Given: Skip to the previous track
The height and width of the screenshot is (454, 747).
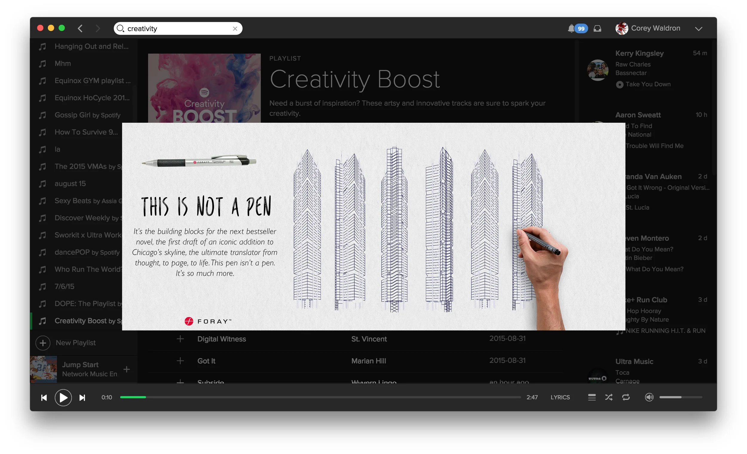Looking at the screenshot, I should (44, 397).
